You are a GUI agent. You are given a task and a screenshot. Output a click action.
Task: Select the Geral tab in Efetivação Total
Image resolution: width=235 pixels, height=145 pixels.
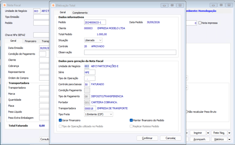coord(63,12)
